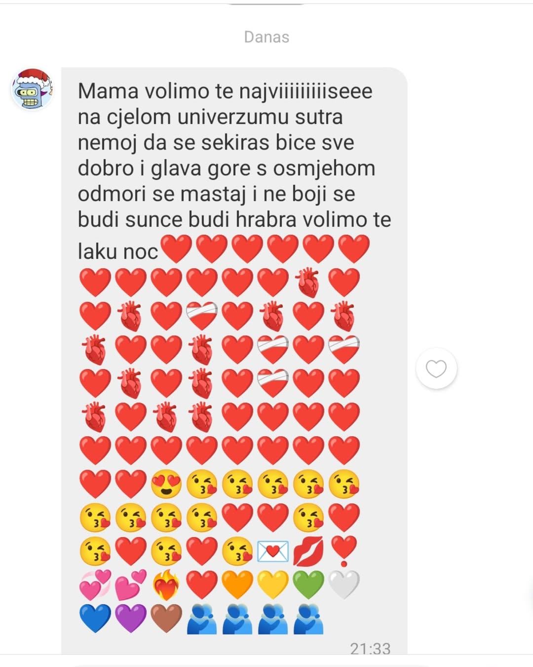The height and width of the screenshot is (667, 533).
Task: Tap the 21:33 message timestamp
Action: [370, 648]
